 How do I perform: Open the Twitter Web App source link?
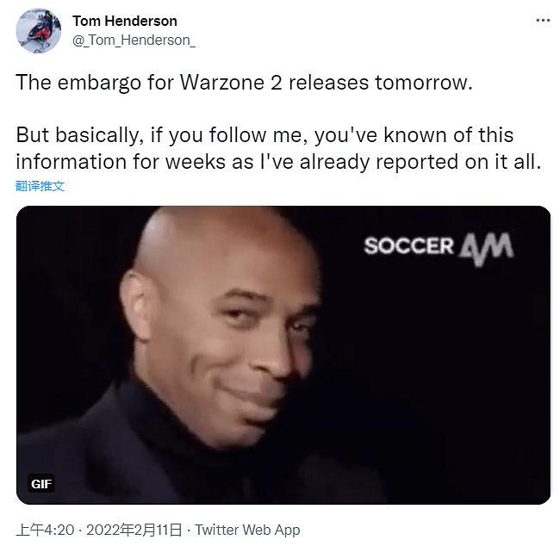pyautogui.click(x=247, y=530)
